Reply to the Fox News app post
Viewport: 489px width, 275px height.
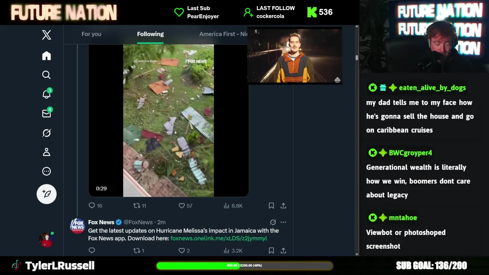92,251
